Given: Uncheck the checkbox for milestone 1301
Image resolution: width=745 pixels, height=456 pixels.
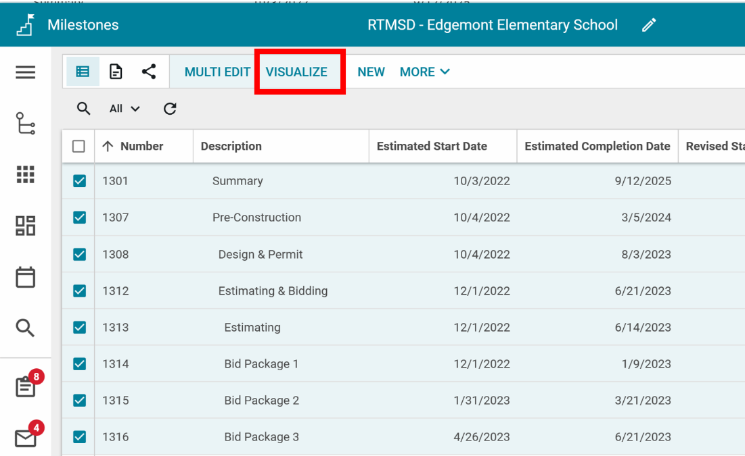Looking at the screenshot, I should [79, 181].
